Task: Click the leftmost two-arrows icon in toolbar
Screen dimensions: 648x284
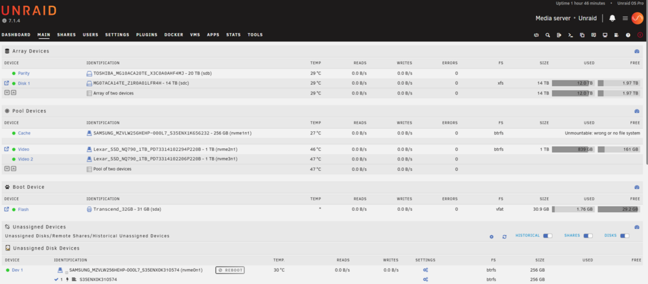Action: click(537, 35)
